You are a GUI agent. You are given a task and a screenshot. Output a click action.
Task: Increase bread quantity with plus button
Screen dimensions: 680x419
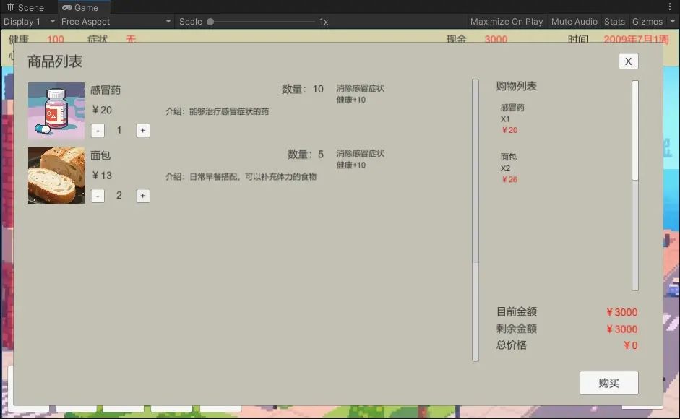click(143, 196)
